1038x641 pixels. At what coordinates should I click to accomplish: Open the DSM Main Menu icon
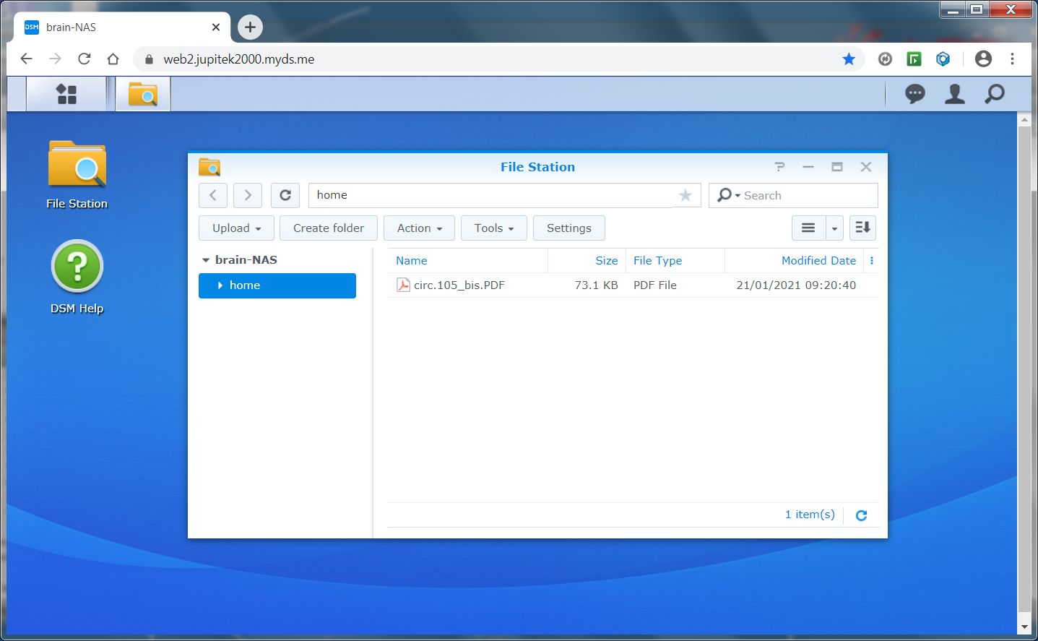pyautogui.click(x=66, y=94)
